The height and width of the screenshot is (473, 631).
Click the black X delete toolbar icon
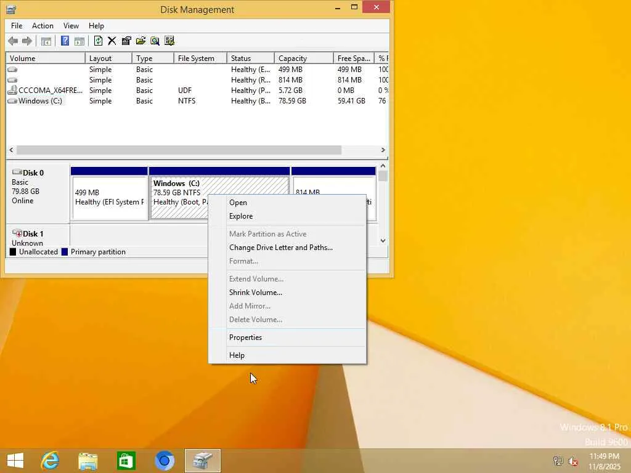112,41
